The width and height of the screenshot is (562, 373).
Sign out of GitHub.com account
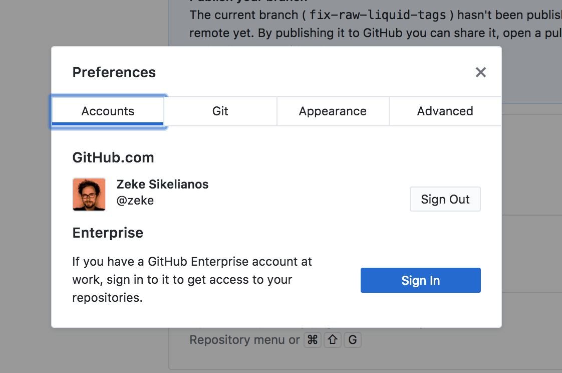point(445,199)
